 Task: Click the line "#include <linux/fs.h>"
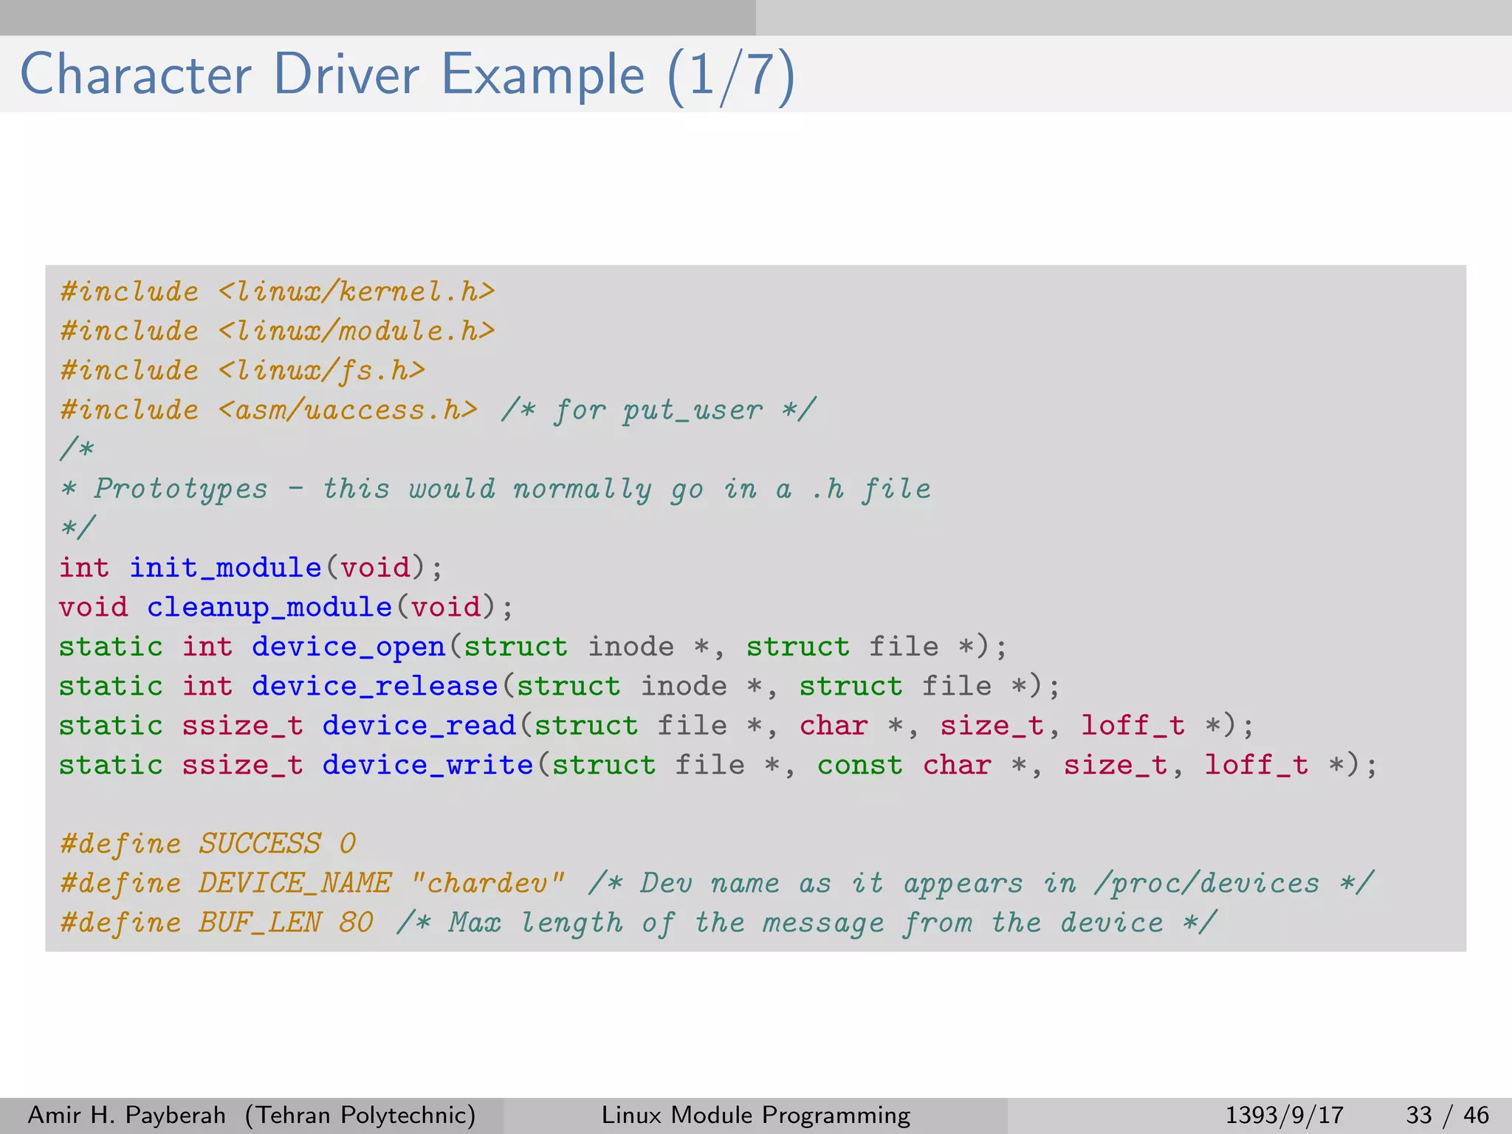[243, 371]
